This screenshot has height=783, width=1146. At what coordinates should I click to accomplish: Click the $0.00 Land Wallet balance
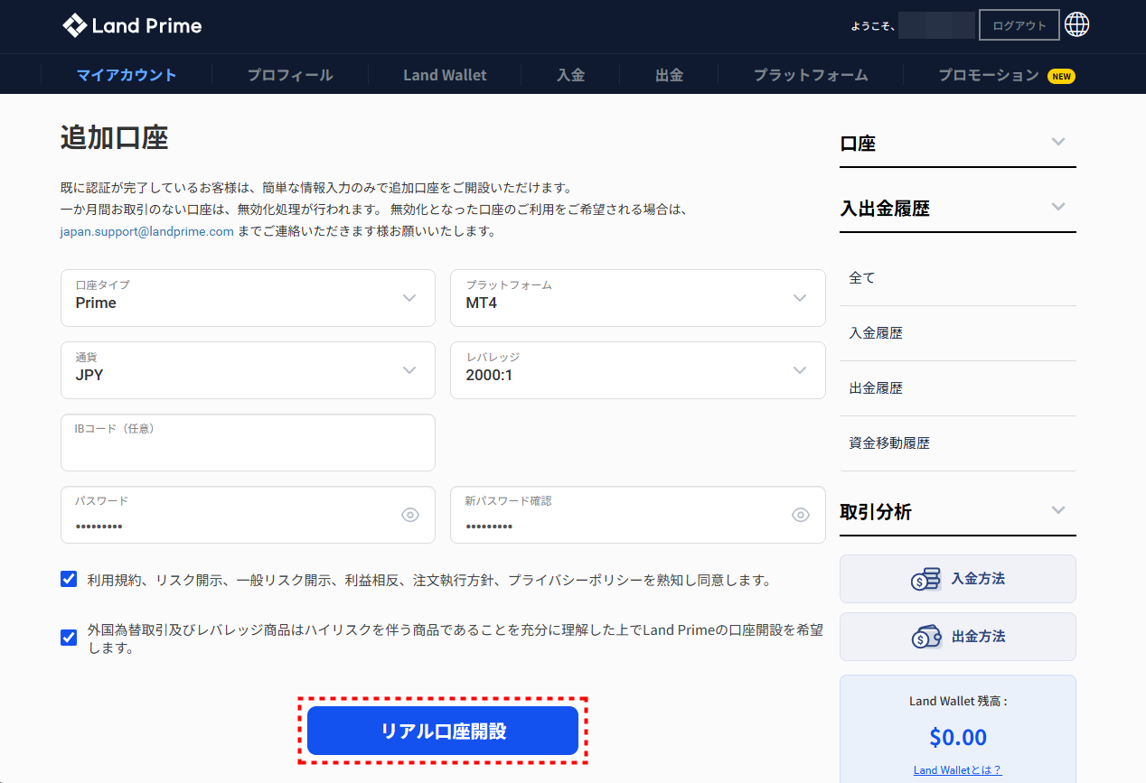(x=958, y=737)
